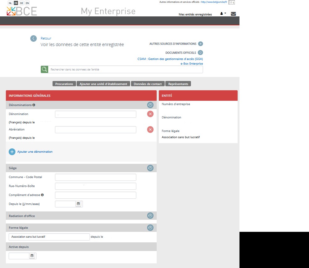Click Entité panel header
Image resolution: width=309 pixels, height=268 pixels.
(198, 96)
